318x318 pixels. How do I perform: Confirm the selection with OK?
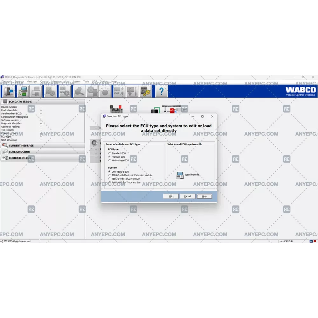click(170, 196)
